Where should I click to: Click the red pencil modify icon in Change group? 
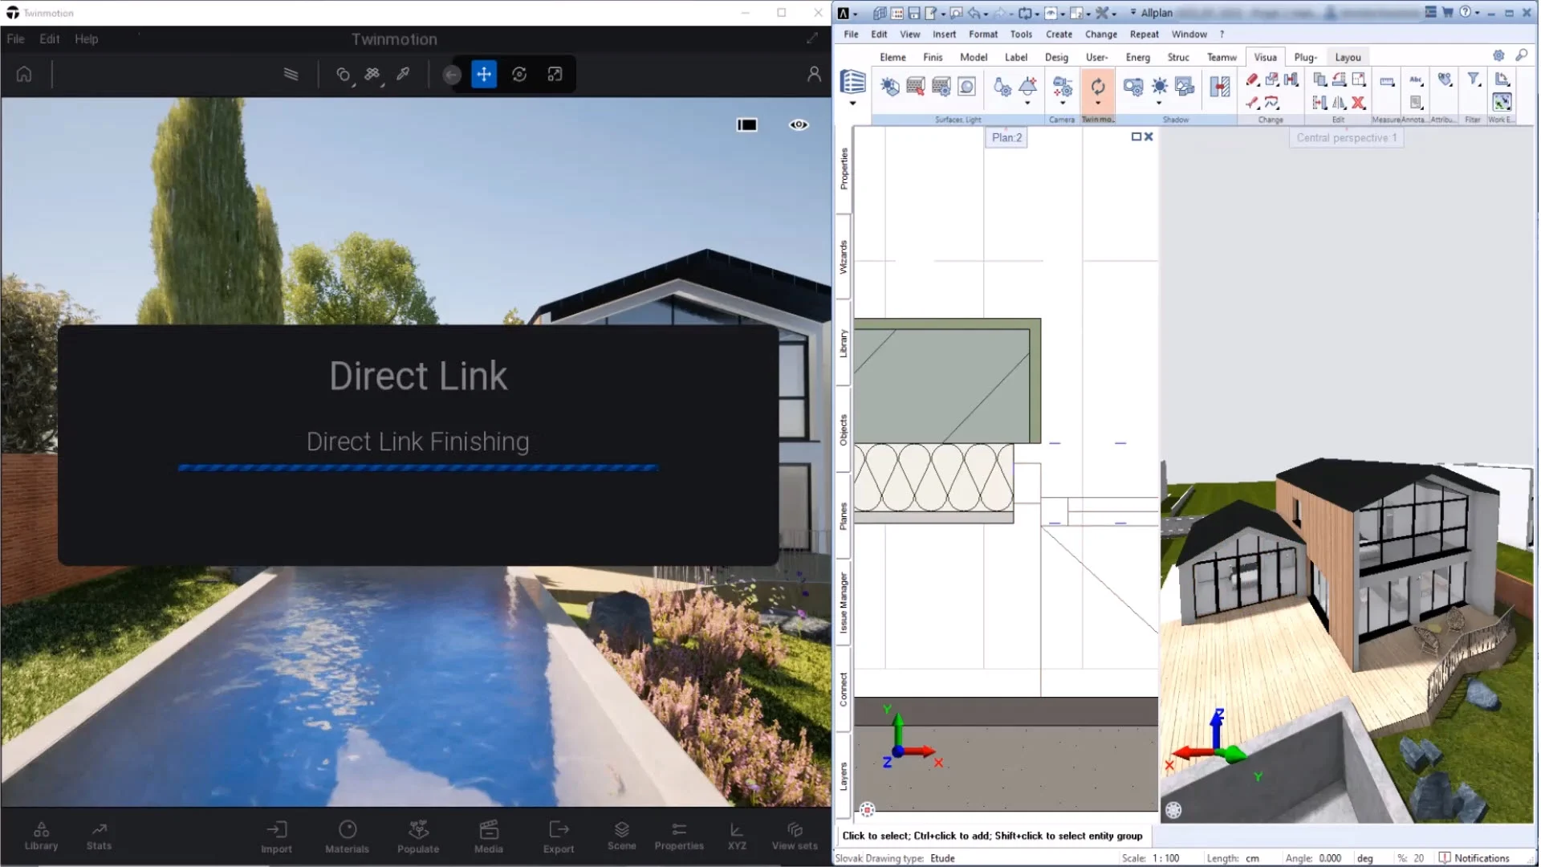(x=1252, y=79)
